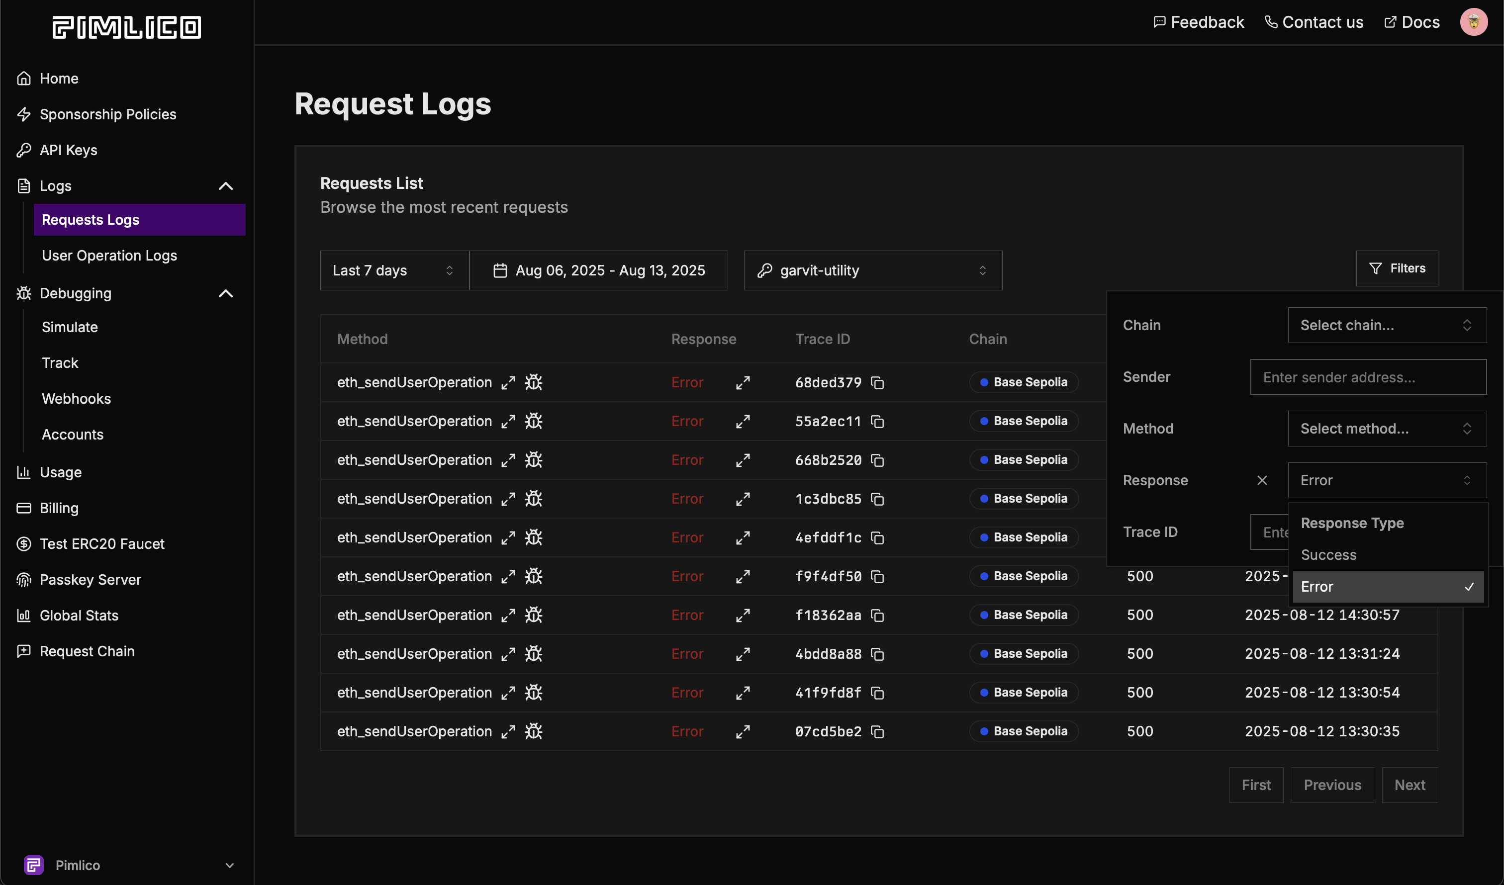The width and height of the screenshot is (1504, 885).
Task: Copy trace ID 1c3dbc85
Action: tap(877, 499)
